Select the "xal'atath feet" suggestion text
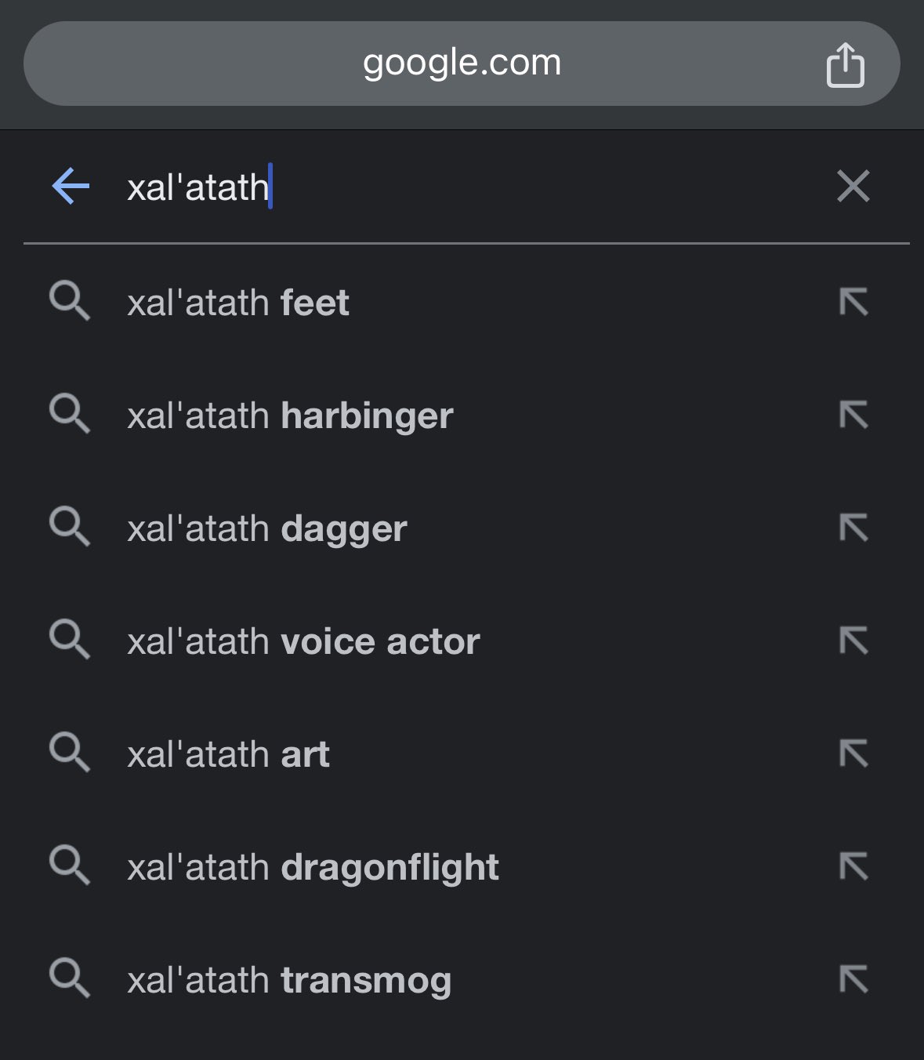Screen dimensions: 924x1060 point(237,303)
